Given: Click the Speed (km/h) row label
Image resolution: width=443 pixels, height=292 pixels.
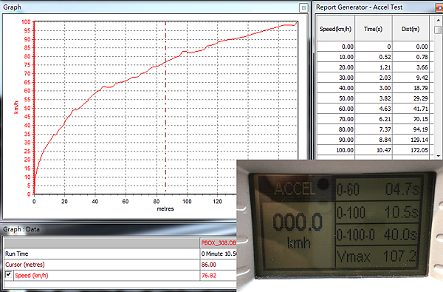Looking at the screenshot, I should (32, 275).
